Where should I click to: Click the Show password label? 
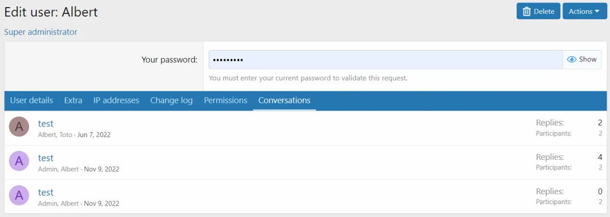coord(588,59)
